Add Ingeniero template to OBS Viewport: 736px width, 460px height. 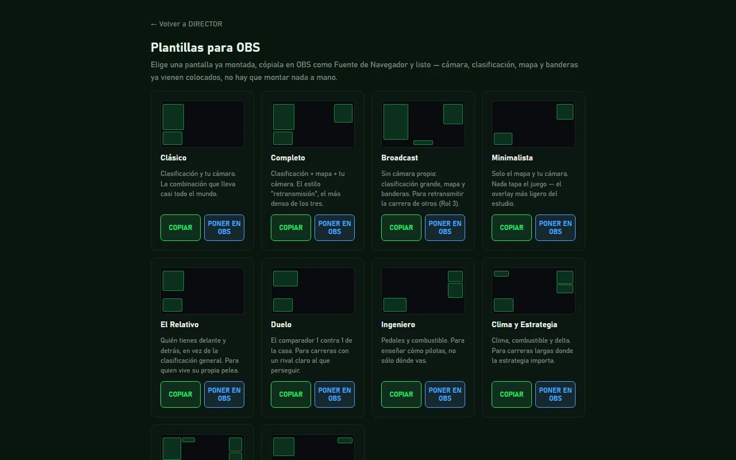click(445, 394)
